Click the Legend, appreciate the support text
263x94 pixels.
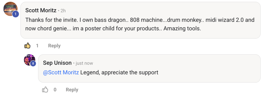119,72
